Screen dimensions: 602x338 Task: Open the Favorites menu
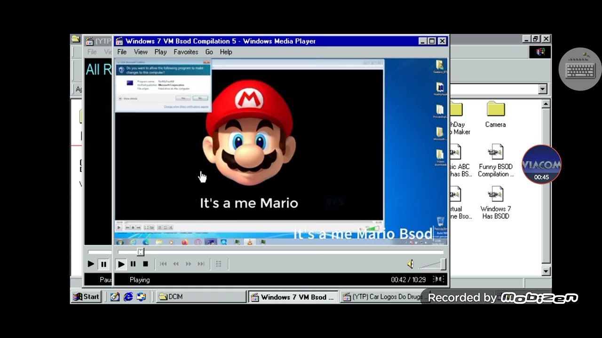(x=186, y=52)
